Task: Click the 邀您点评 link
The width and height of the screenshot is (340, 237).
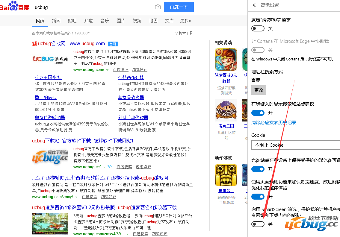Action: [x=143, y=167]
